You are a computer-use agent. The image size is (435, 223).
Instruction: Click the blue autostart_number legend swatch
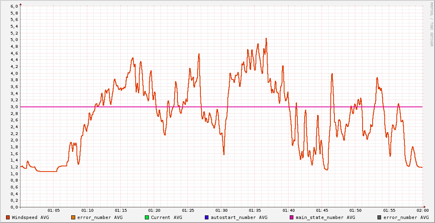[x=207, y=217]
